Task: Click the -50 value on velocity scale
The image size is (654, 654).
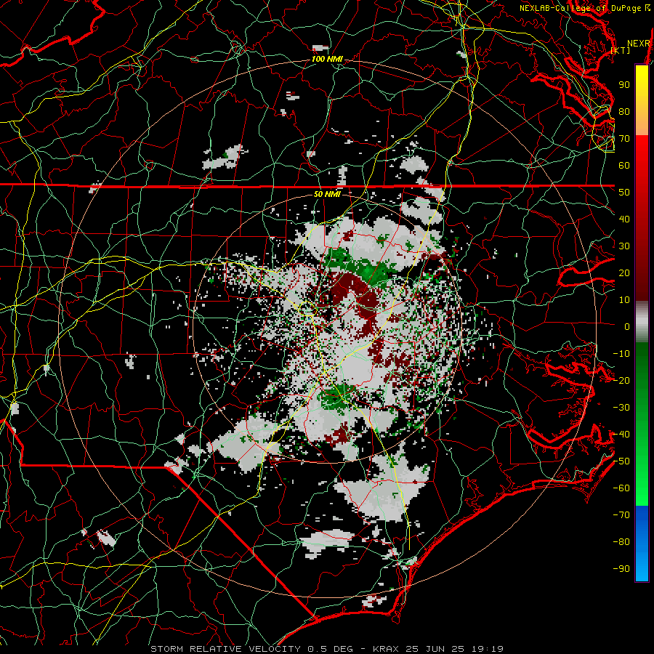Action: point(621,461)
